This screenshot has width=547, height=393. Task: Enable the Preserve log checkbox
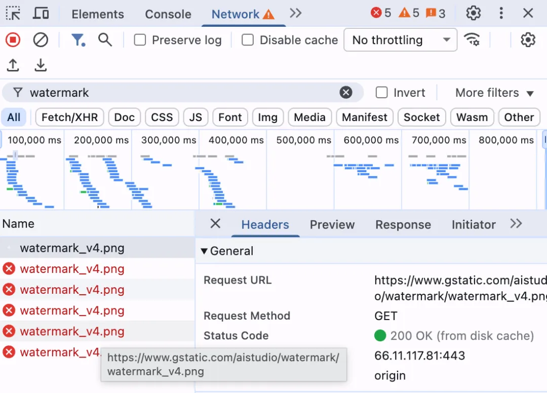tap(140, 40)
